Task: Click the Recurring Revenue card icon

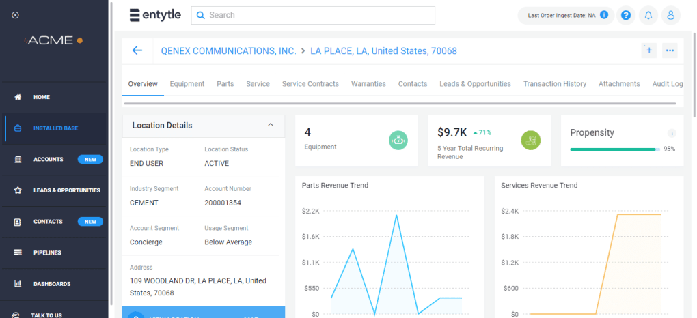Action: point(531,141)
